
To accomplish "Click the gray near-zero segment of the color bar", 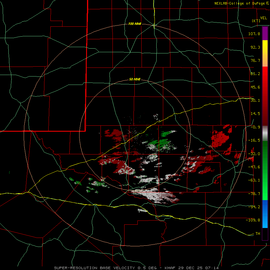I will click(265, 133).
